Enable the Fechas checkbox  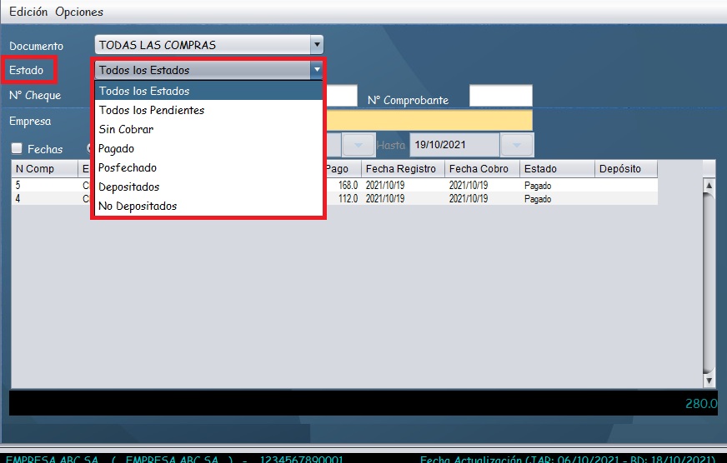click(17, 149)
